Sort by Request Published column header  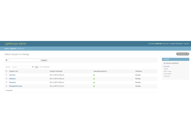[56, 71]
